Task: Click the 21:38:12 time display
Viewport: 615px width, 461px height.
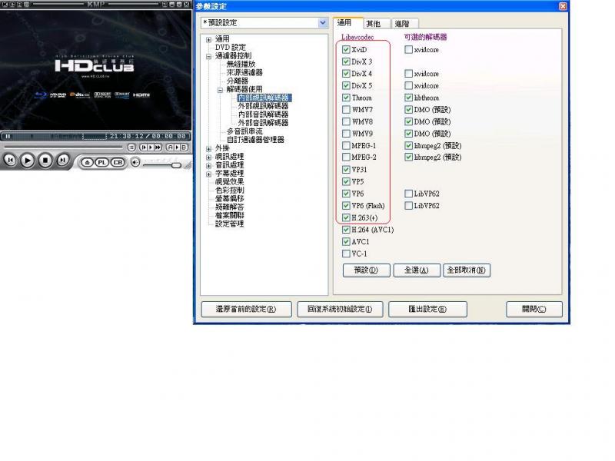Action: [126, 136]
